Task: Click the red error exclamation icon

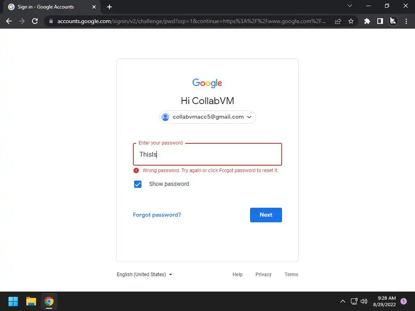Action: point(136,170)
